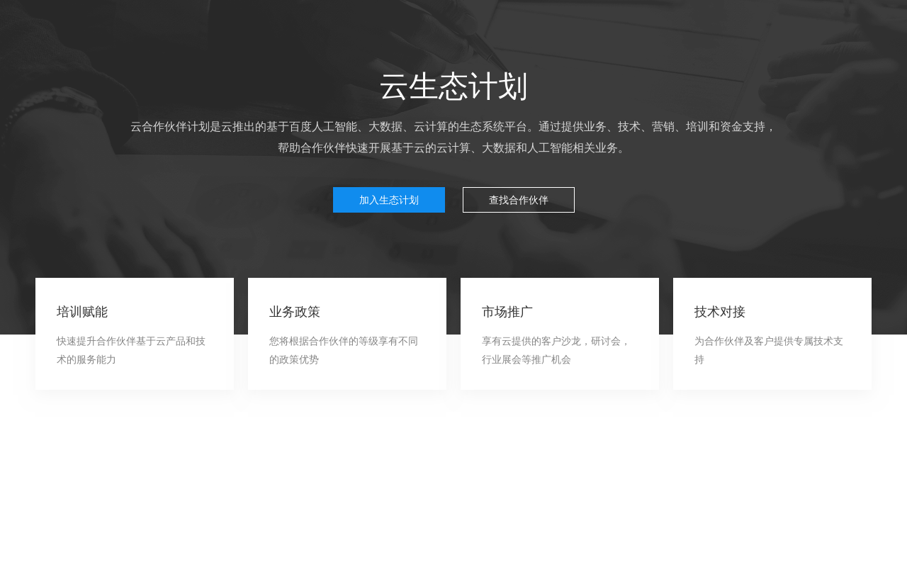The height and width of the screenshot is (567, 907).
Task: Select the 业务政策 heading
Action: pyautogui.click(x=294, y=312)
